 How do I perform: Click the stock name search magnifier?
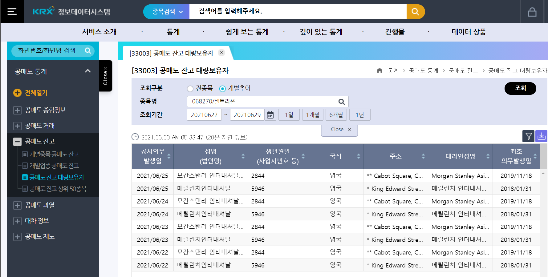(x=341, y=102)
